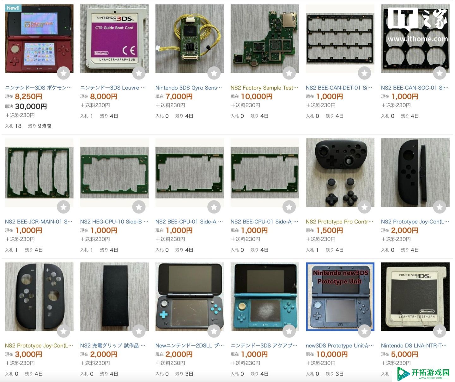Favorite the NS2 charging grip prototype listing
The width and height of the screenshot is (455, 382).
(x=139, y=331)
